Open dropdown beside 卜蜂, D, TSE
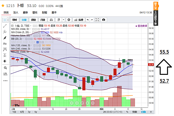The width and height of the screenshot is (174, 116). tap(31, 26)
